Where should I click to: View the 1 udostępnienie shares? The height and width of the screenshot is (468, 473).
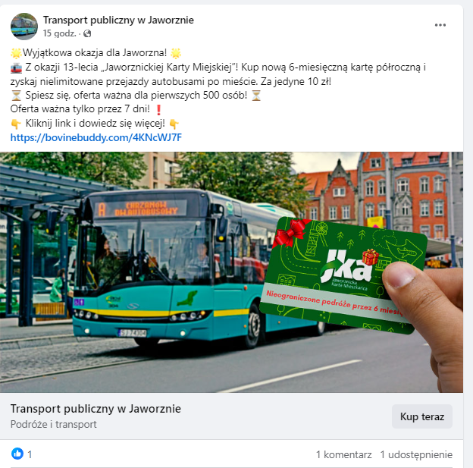pos(416,454)
